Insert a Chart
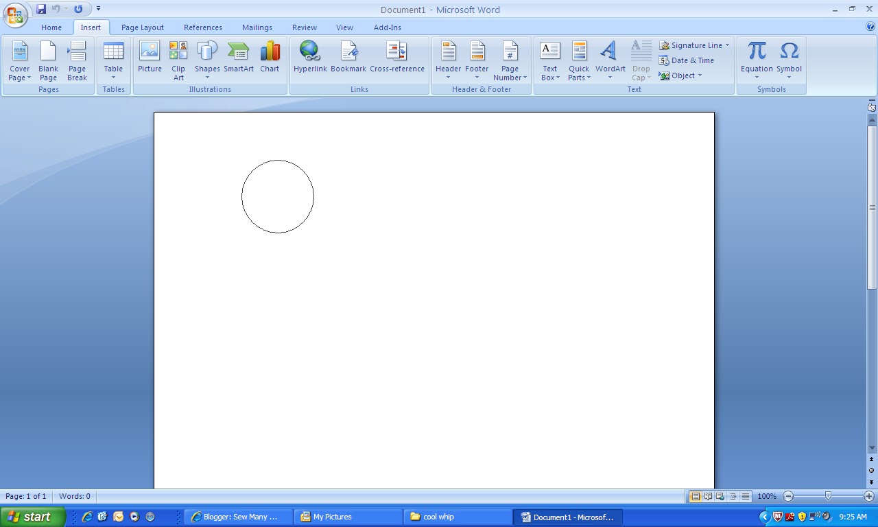 point(270,57)
